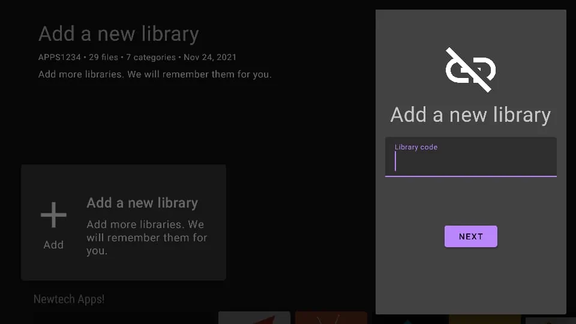Click the blank area right of the plus card
This screenshot has height=324, width=576.
(x=300, y=222)
